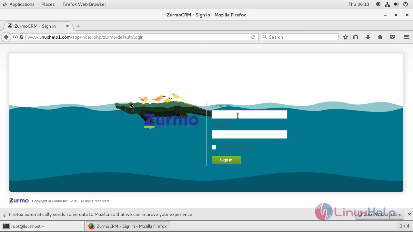The width and height of the screenshot is (413, 232).
Task: Switch to ZurmoCRM Firefox window in taskbar
Action: pos(128,226)
